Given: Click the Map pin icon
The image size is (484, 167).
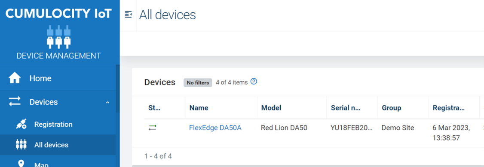Looking at the screenshot, I should click(x=21, y=164).
